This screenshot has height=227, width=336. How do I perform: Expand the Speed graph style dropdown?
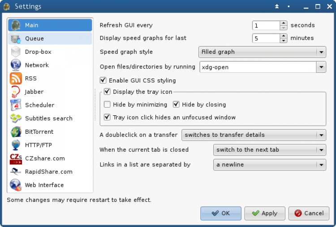coord(262,52)
